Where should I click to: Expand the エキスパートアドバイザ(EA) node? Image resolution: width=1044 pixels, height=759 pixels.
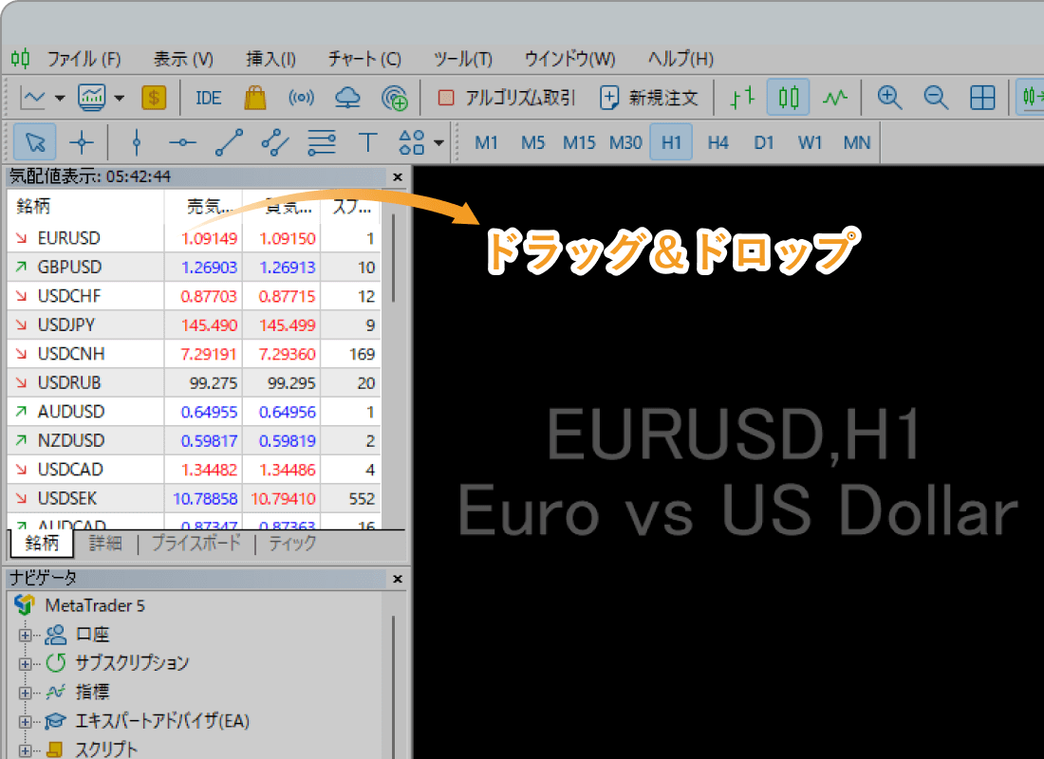coord(26,721)
